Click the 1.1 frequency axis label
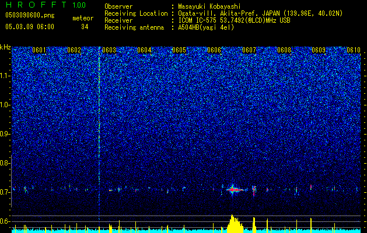Viewport: 367px width, 233px height. point(5,76)
